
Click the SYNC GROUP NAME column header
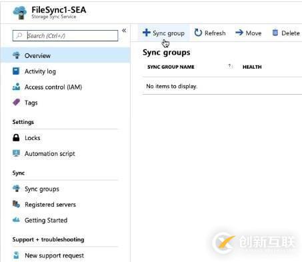click(x=171, y=67)
